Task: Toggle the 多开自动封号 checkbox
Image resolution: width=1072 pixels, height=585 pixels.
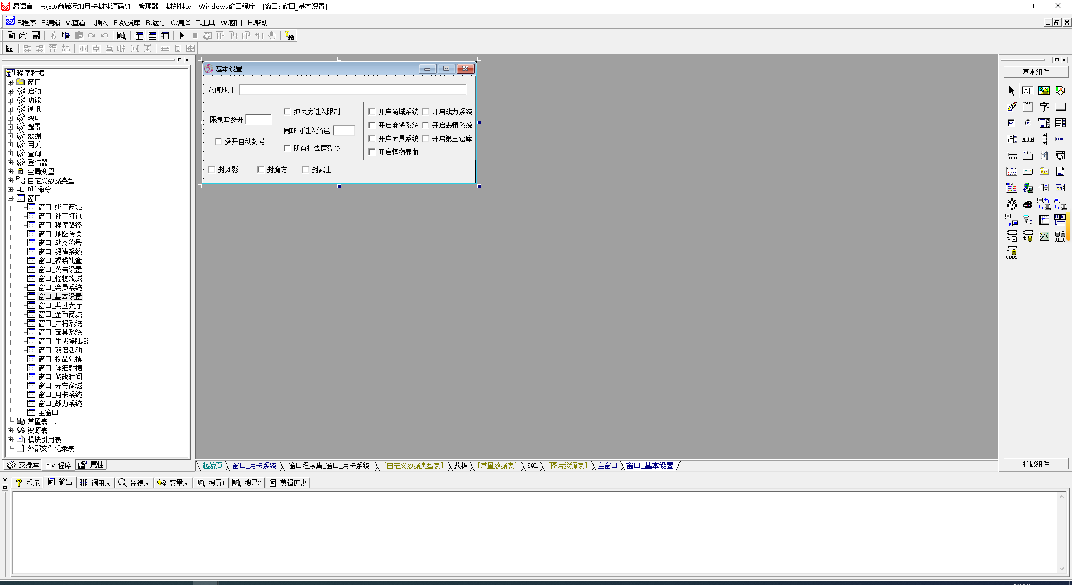Action: [x=218, y=141]
